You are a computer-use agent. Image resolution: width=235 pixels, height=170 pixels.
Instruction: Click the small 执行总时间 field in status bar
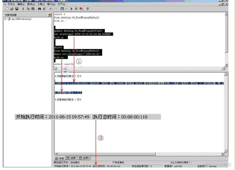[x=111, y=166]
